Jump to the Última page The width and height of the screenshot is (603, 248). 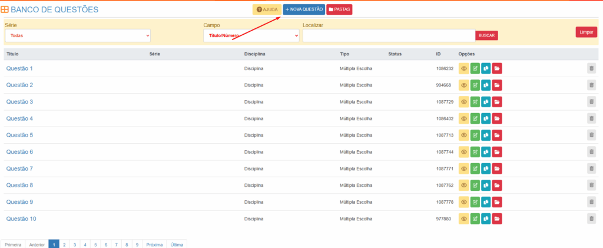(x=177, y=244)
